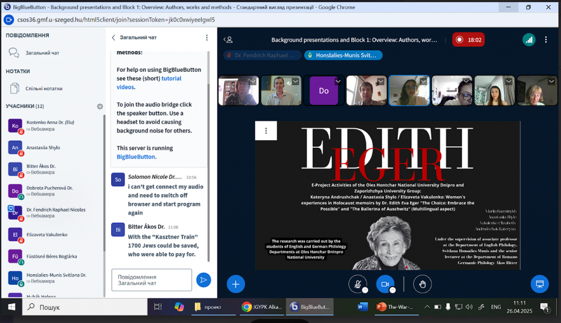Open the slide three-dots options menu
561x323 pixels.
[x=266, y=131]
